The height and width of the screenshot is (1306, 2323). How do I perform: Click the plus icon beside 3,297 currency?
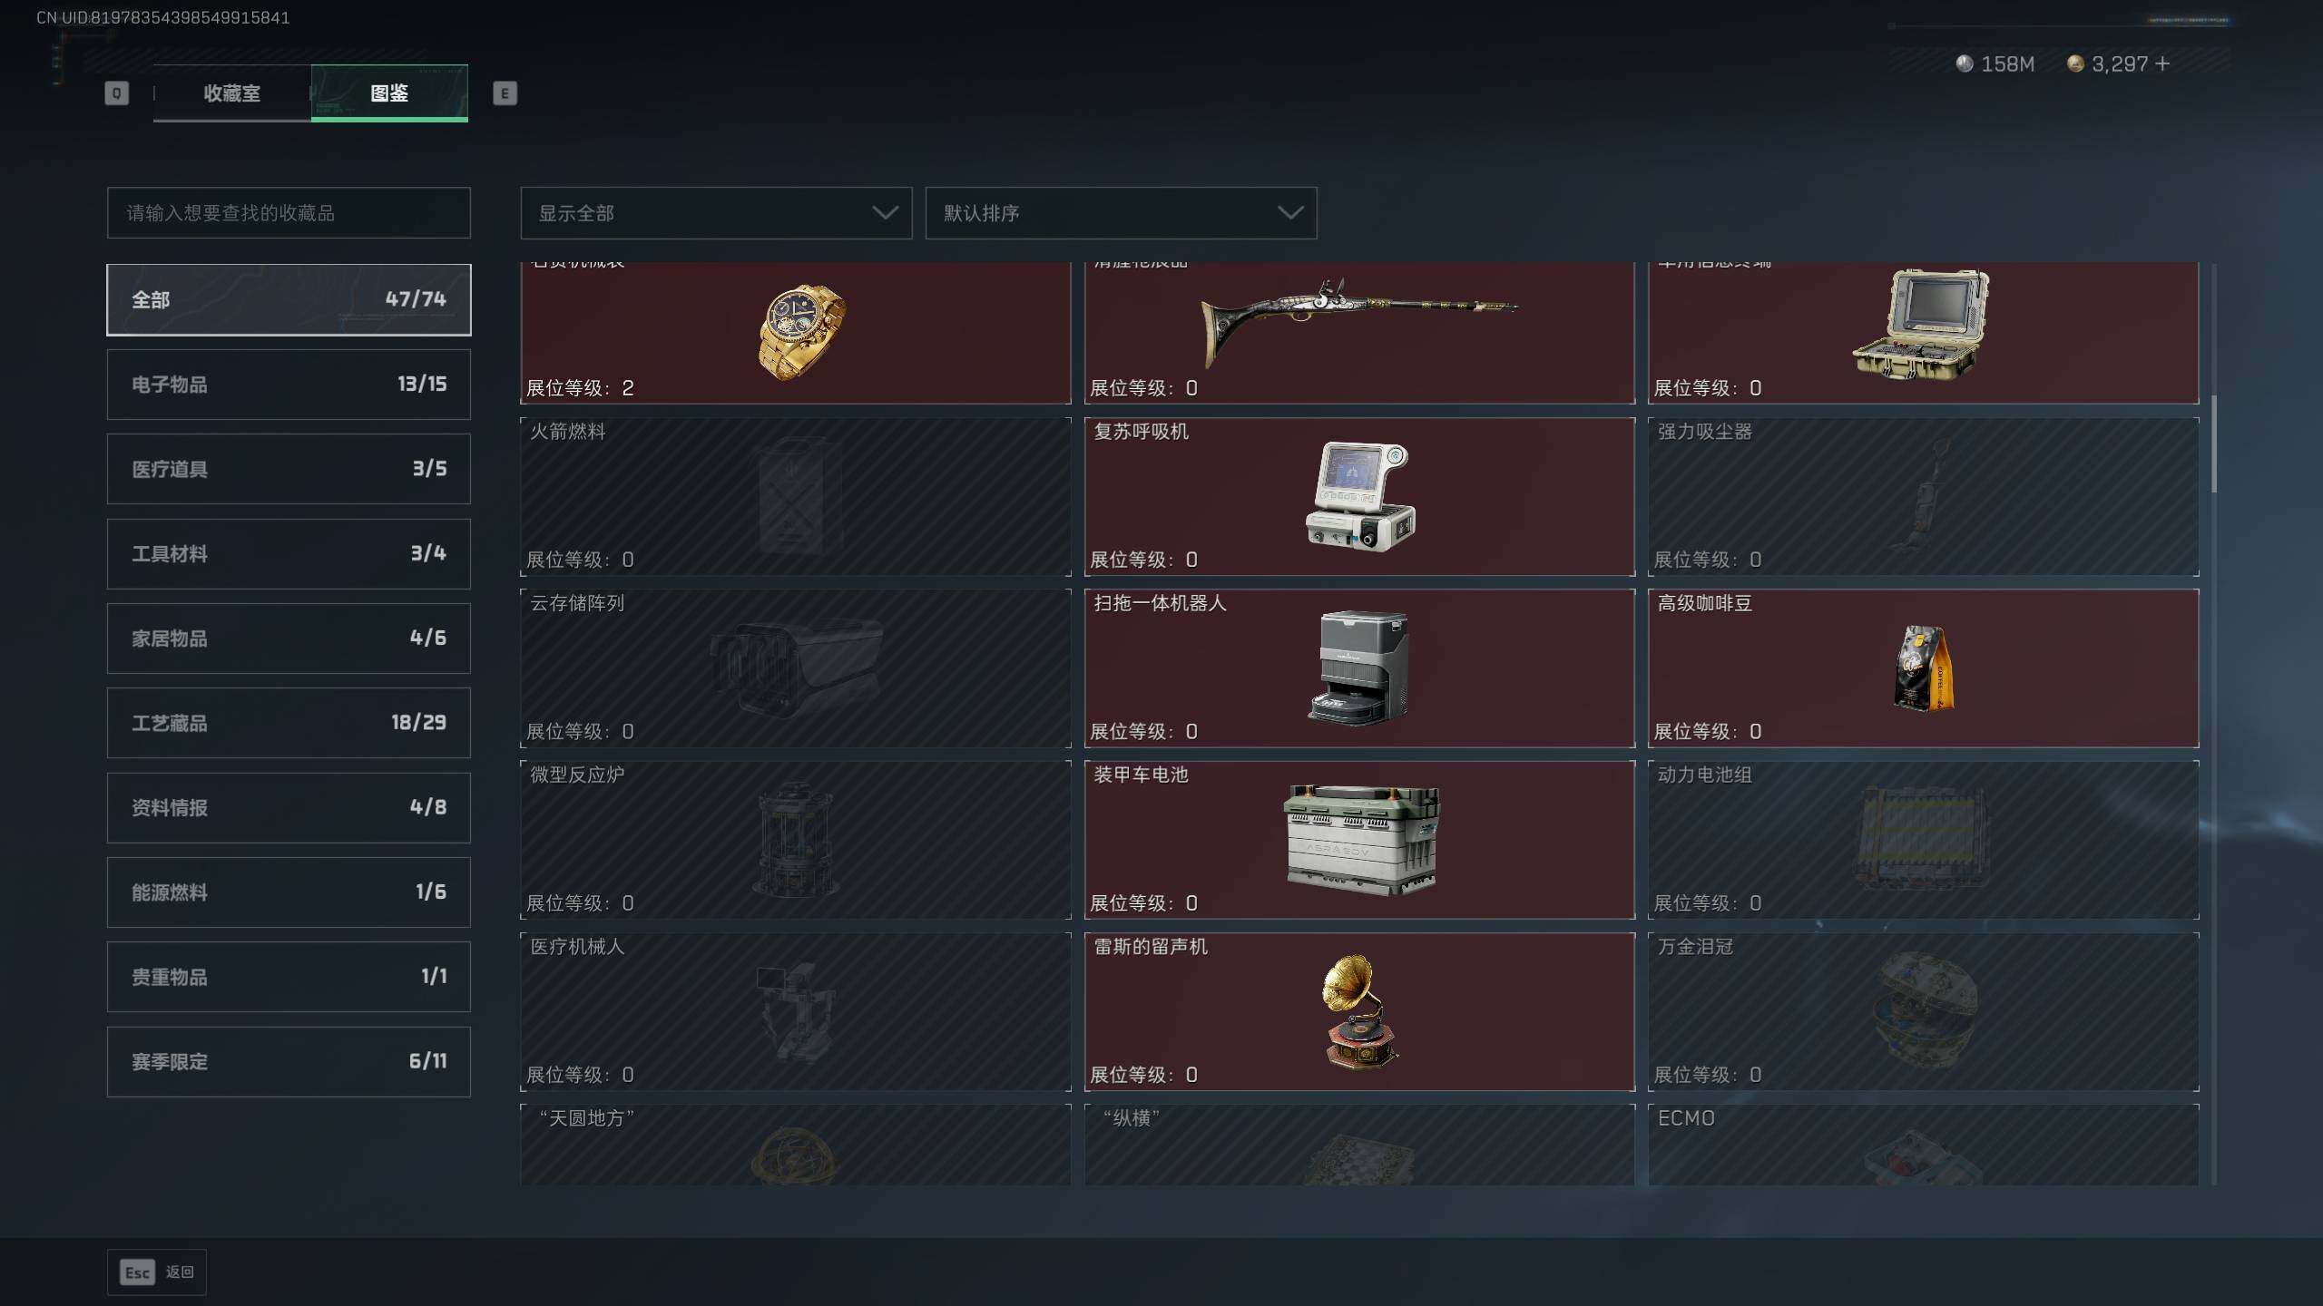tap(2162, 63)
